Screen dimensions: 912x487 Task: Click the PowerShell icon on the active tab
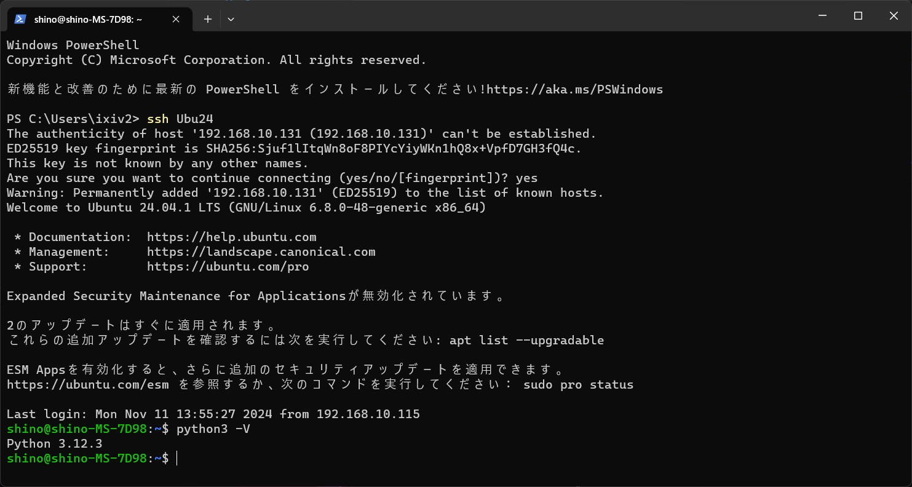[21, 19]
